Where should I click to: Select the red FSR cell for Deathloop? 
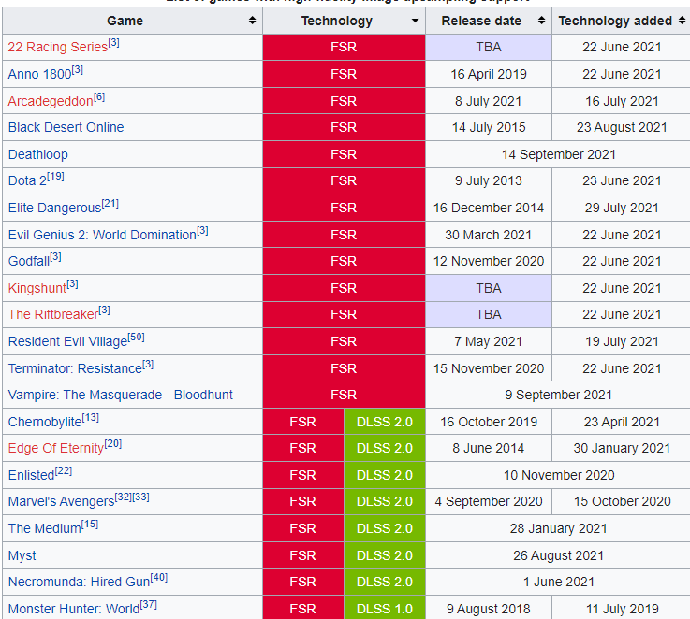point(345,155)
